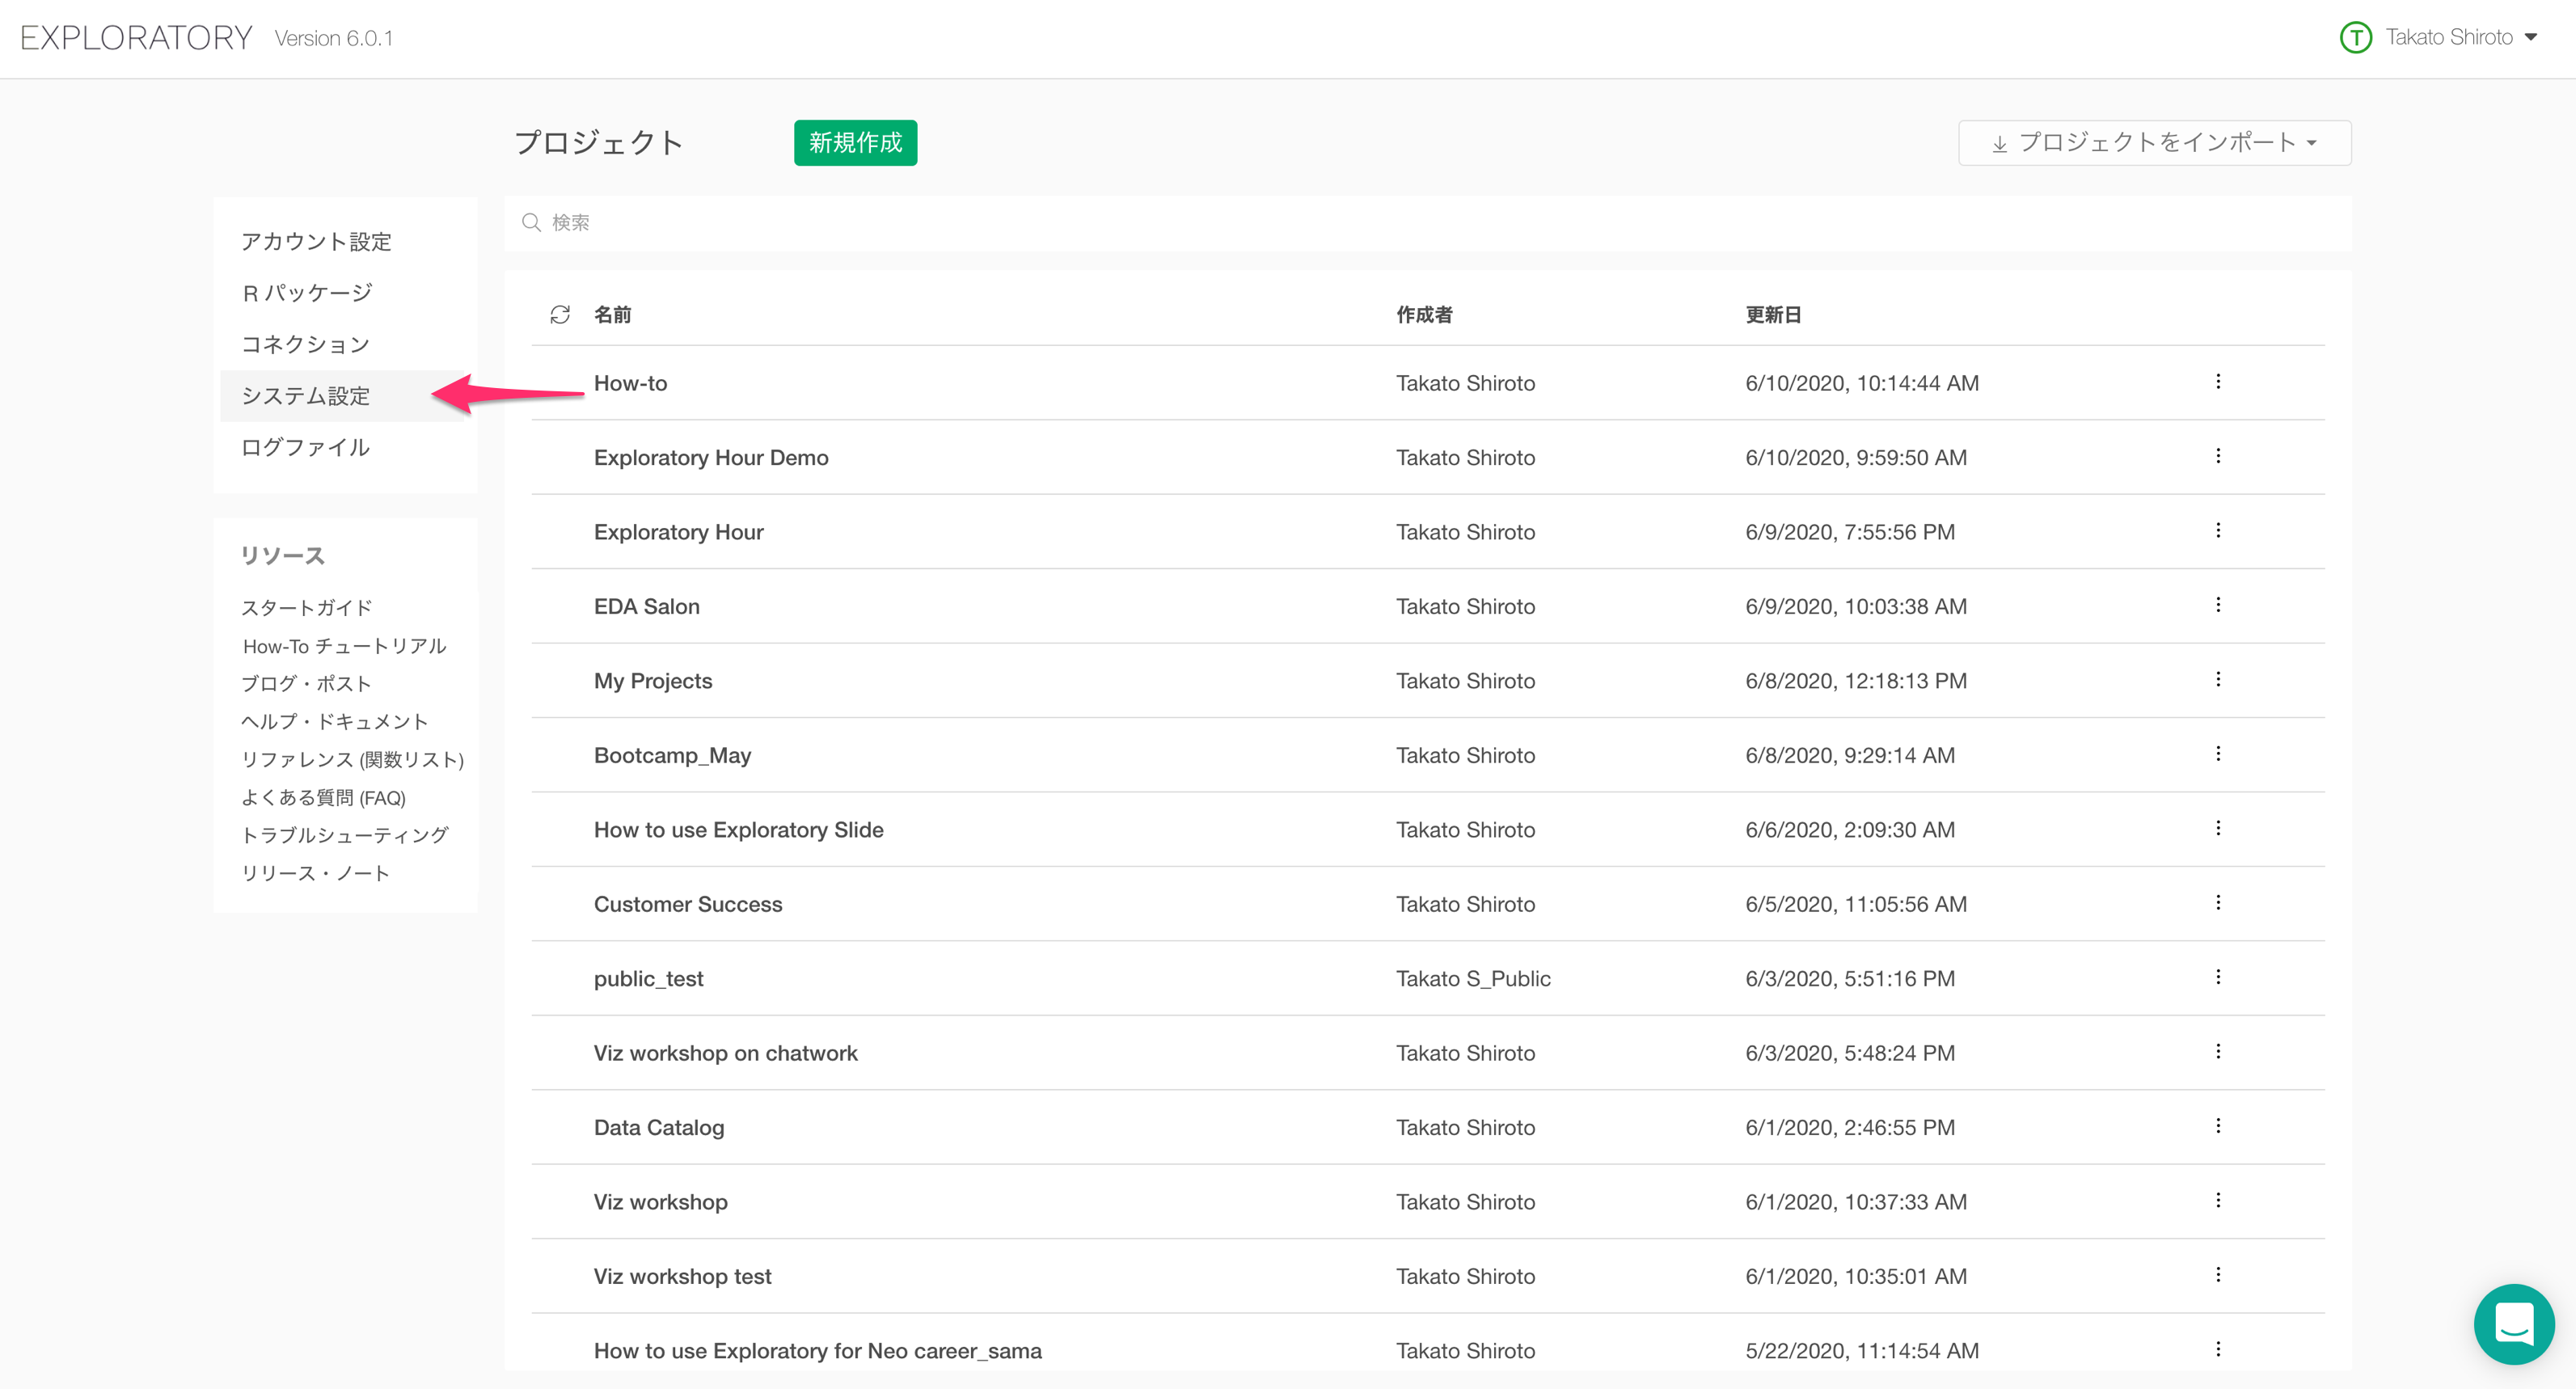Open the more options menu for Exploratory Hour Demo
The height and width of the screenshot is (1389, 2576).
click(x=2218, y=456)
